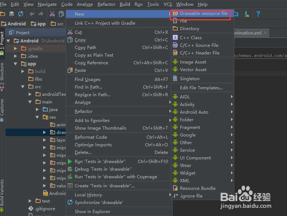Screen dimensions: 287x216
Task: Click the Cut scissors toolbar icon
Action: tap(52, 14)
